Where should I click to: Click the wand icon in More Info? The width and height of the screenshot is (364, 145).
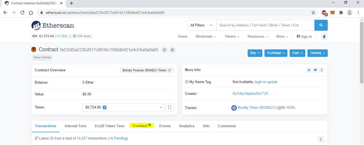309,70
